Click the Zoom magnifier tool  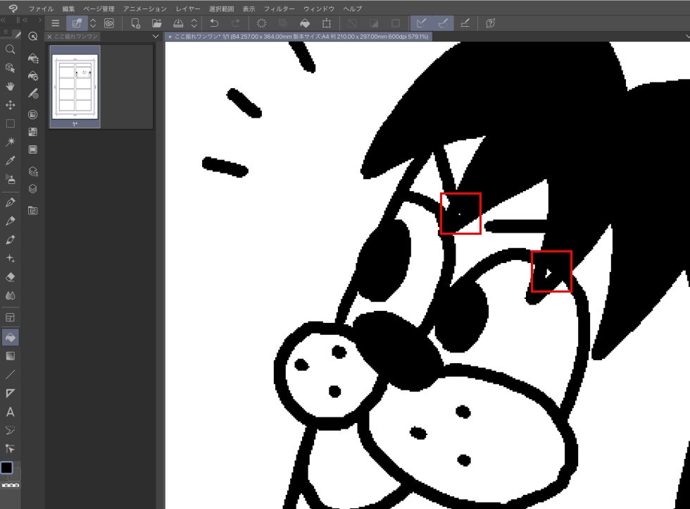pos(11,49)
